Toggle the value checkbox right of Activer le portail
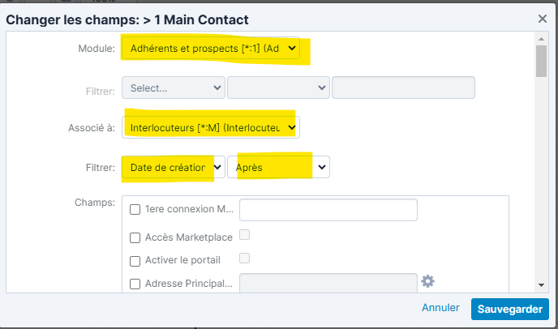The width and height of the screenshot is (558, 329). coord(244,258)
